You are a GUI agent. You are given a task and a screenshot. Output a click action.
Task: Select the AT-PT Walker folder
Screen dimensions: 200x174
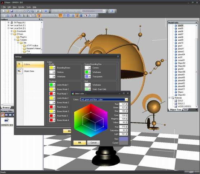coord(32,46)
